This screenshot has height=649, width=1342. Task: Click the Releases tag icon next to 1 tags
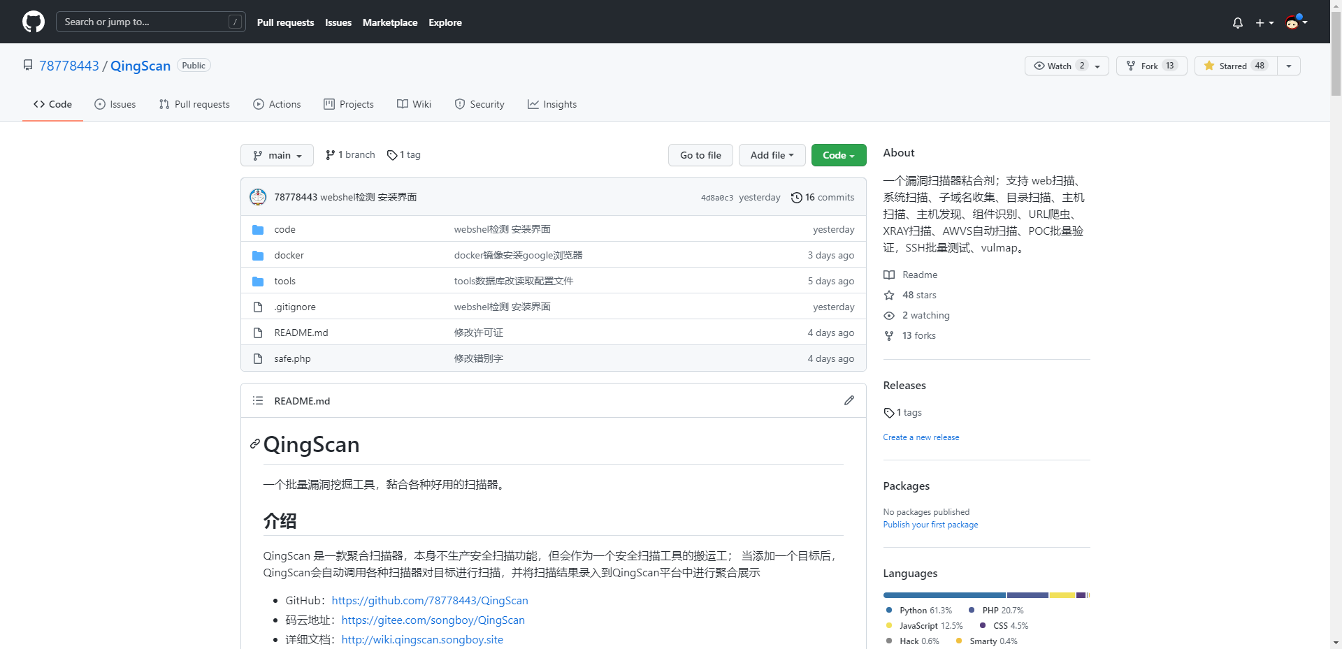coord(889,413)
